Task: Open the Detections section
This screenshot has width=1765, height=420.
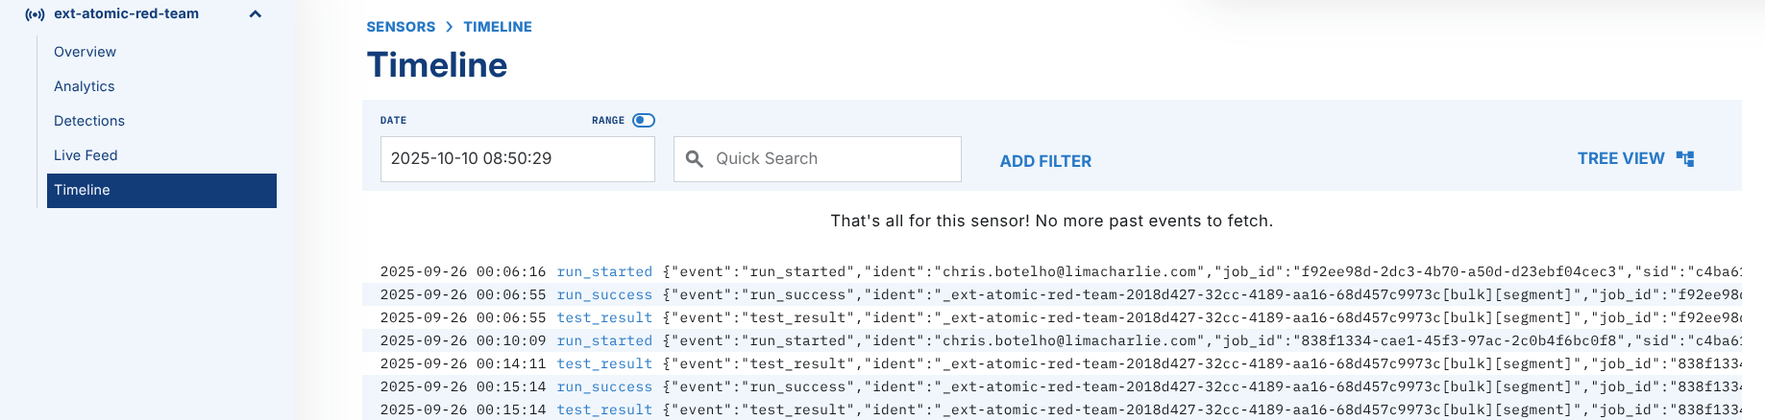Action: coord(89,121)
